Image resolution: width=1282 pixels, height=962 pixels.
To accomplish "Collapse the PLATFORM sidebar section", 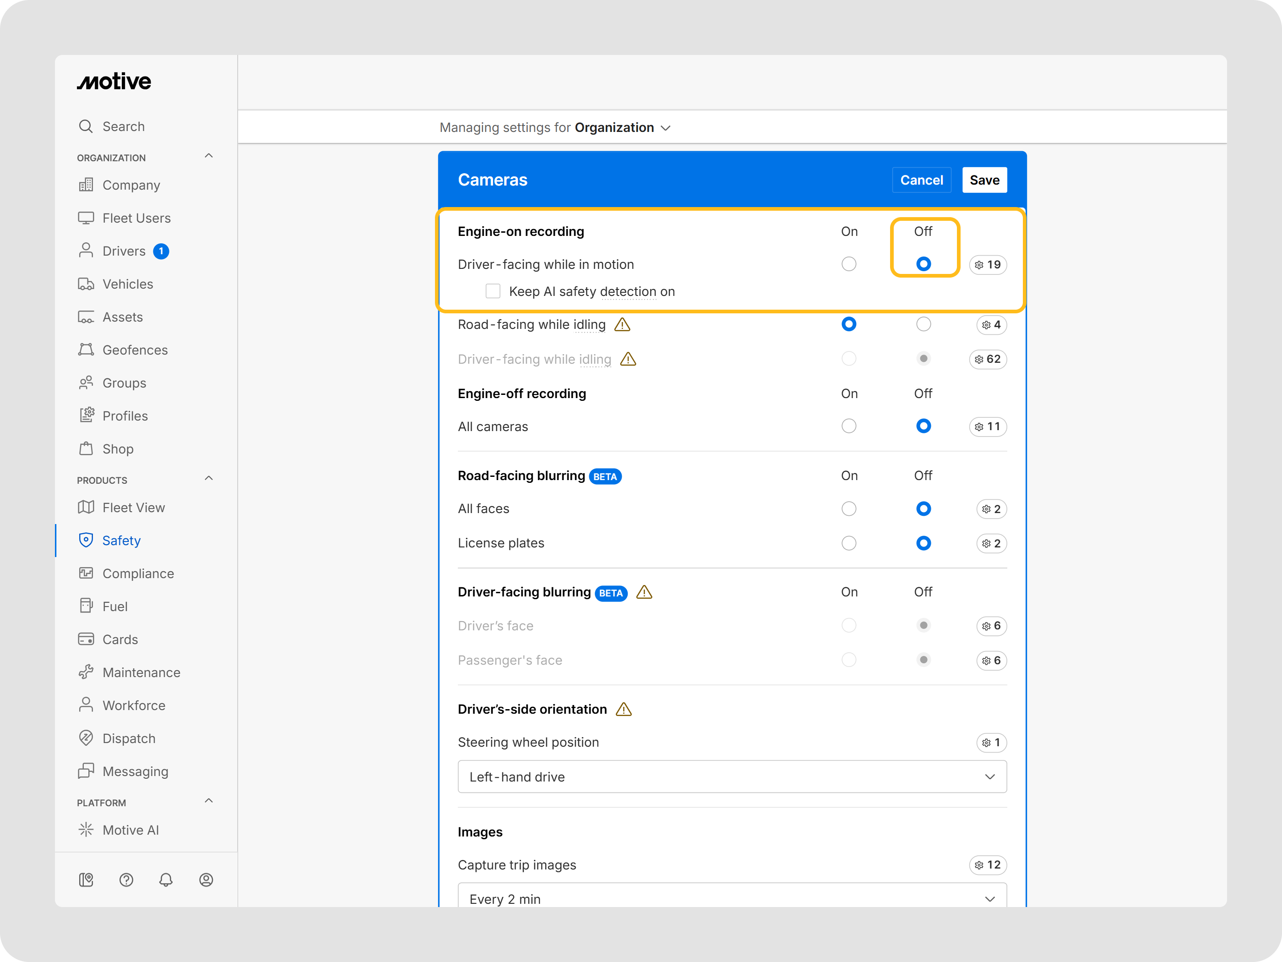I will (209, 801).
